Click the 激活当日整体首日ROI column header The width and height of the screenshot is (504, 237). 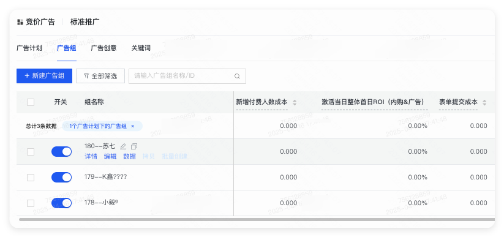[373, 102]
